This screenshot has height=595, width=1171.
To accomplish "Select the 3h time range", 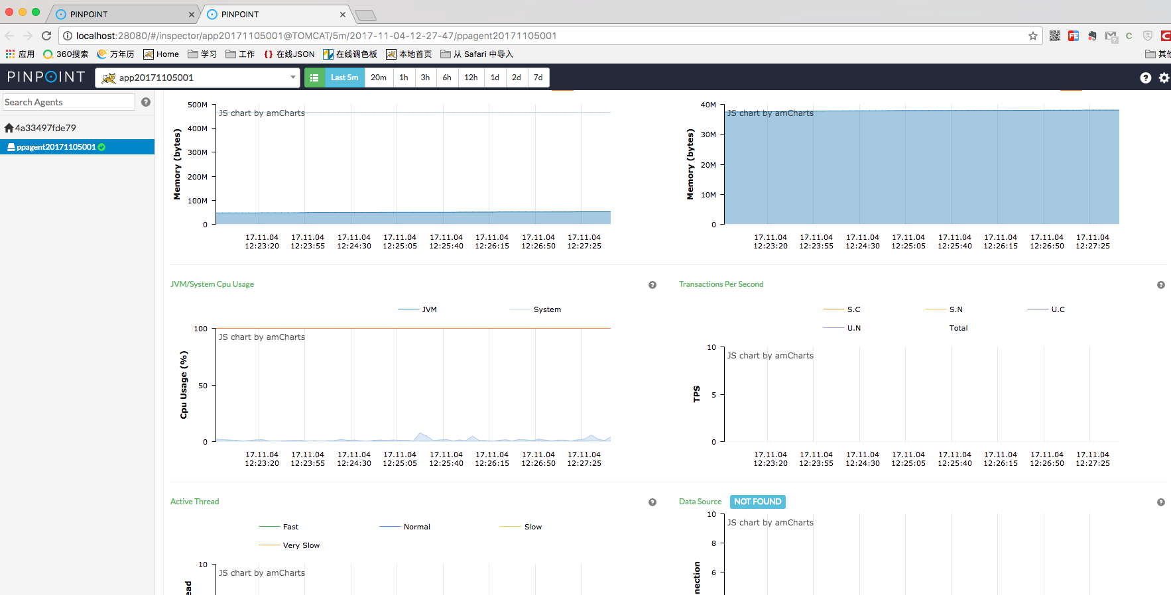I will pos(425,78).
